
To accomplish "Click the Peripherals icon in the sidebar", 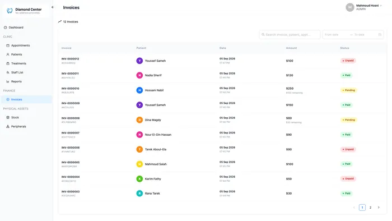I will coord(8,127).
